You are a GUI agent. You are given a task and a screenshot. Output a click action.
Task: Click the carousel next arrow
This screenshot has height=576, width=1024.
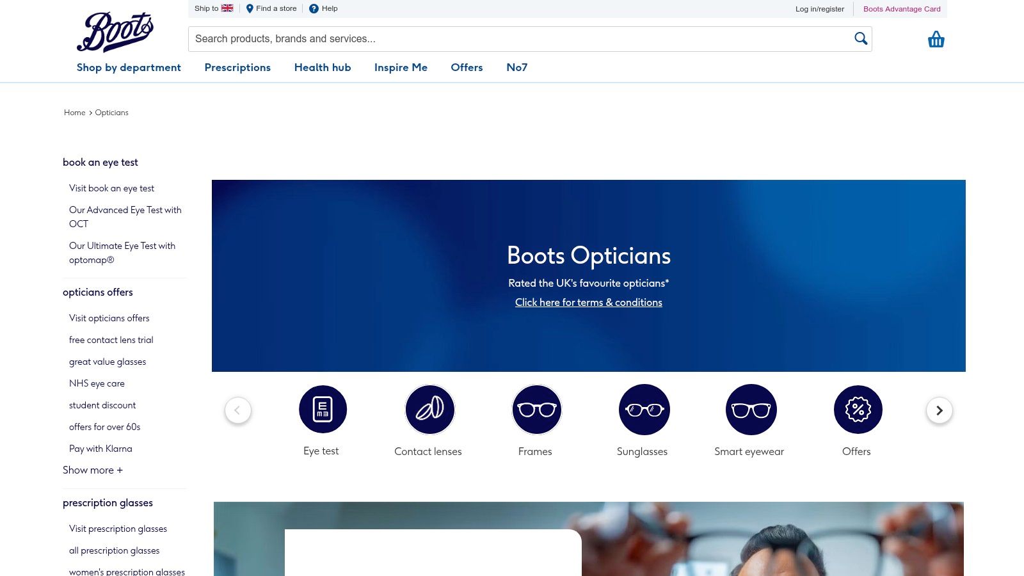pos(939,410)
